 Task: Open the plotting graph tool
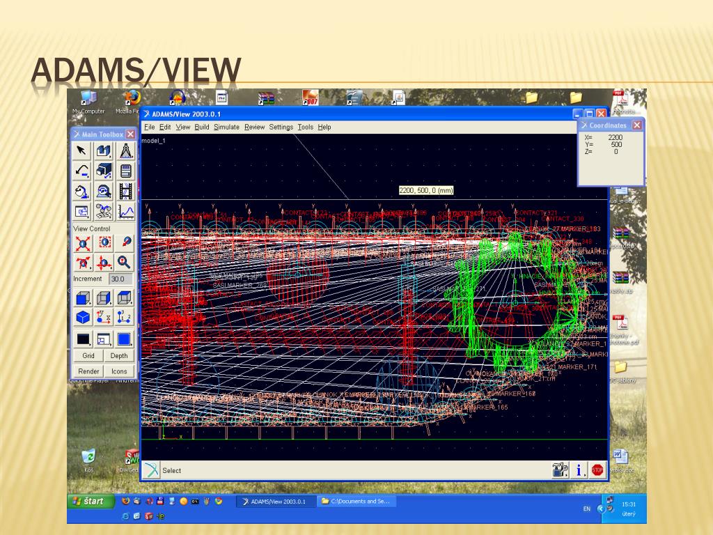pyautogui.click(x=125, y=212)
